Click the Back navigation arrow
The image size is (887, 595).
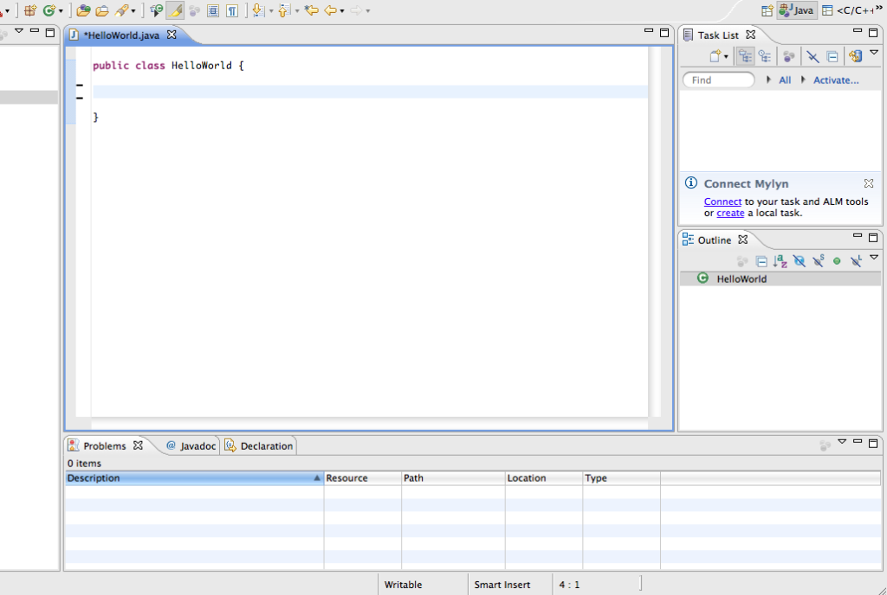click(330, 10)
